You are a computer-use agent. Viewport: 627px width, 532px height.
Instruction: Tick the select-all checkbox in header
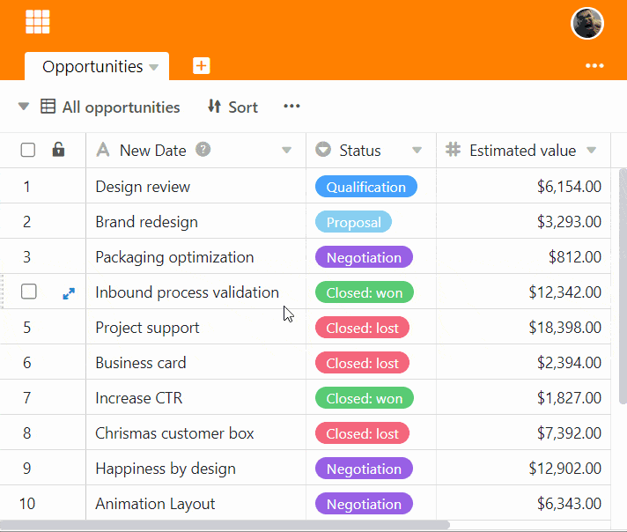pyautogui.click(x=28, y=151)
